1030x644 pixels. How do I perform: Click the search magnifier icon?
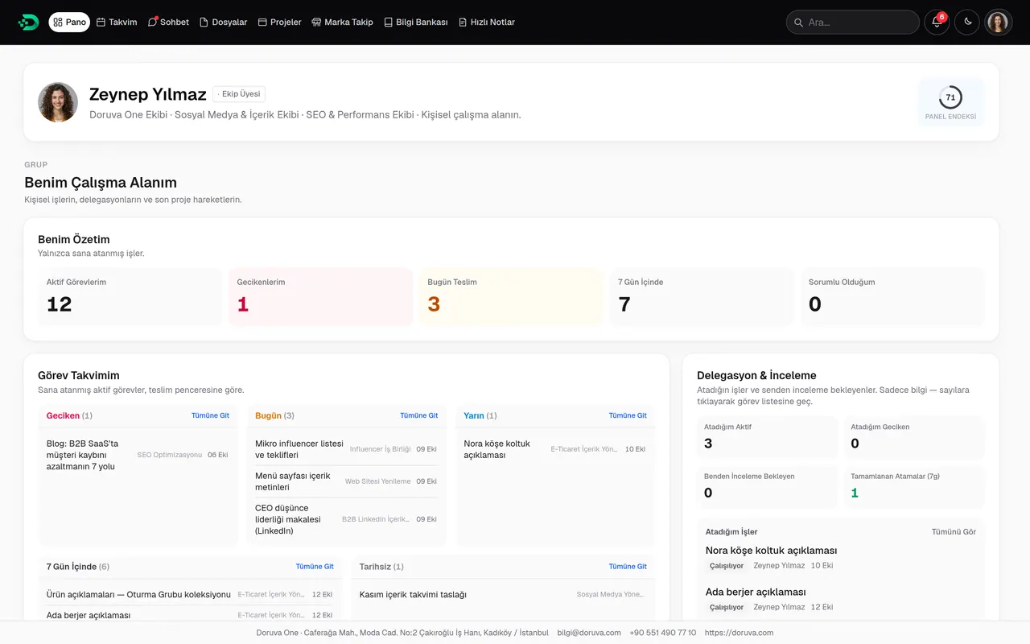pos(798,23)
